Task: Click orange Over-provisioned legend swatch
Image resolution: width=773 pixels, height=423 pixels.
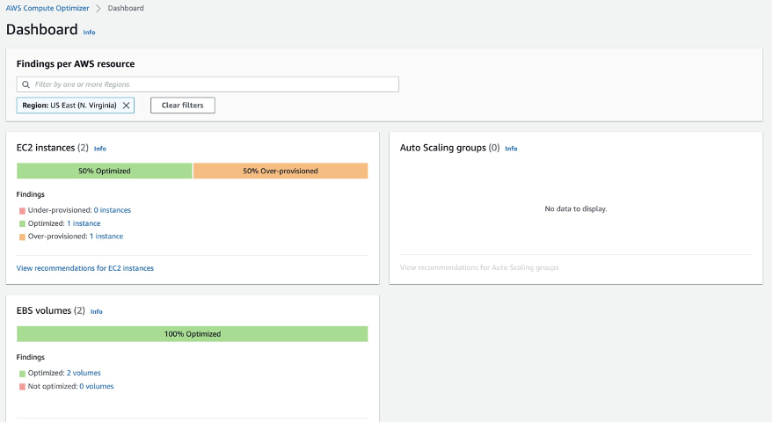Action: click(x=22, y=237)
